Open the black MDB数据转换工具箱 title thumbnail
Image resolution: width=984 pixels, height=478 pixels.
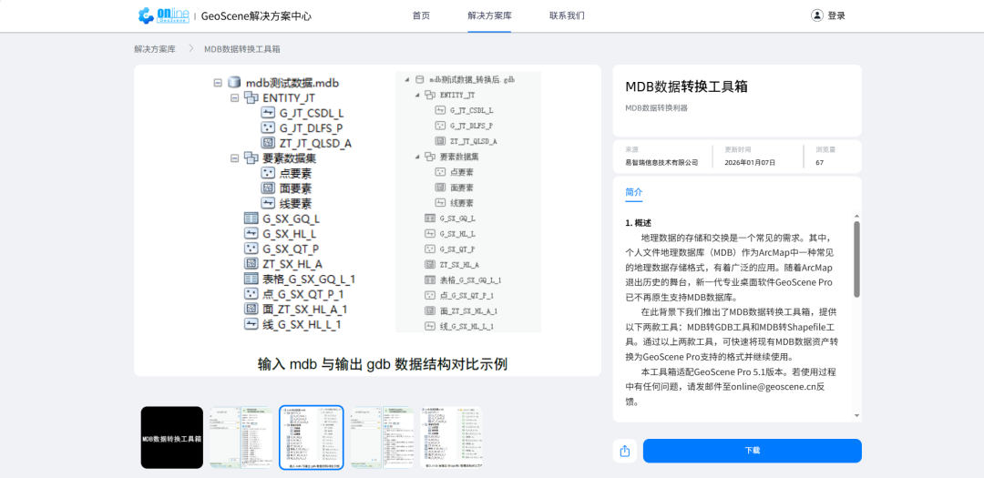point(172,437)
